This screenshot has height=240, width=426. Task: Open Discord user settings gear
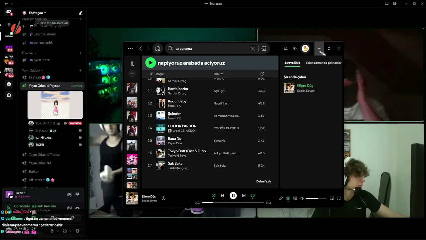[x=78, y=231]
